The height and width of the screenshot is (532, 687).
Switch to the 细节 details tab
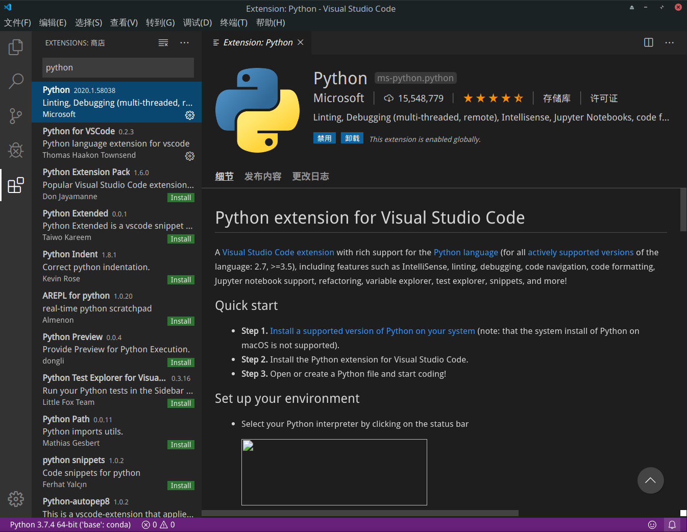(225, 177)
